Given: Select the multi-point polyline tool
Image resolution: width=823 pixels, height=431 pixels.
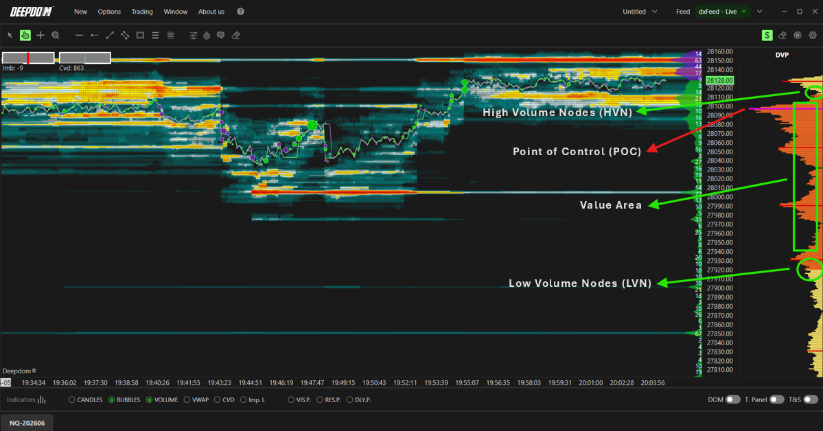Looking at the screenshot, I should pos(125,35).
